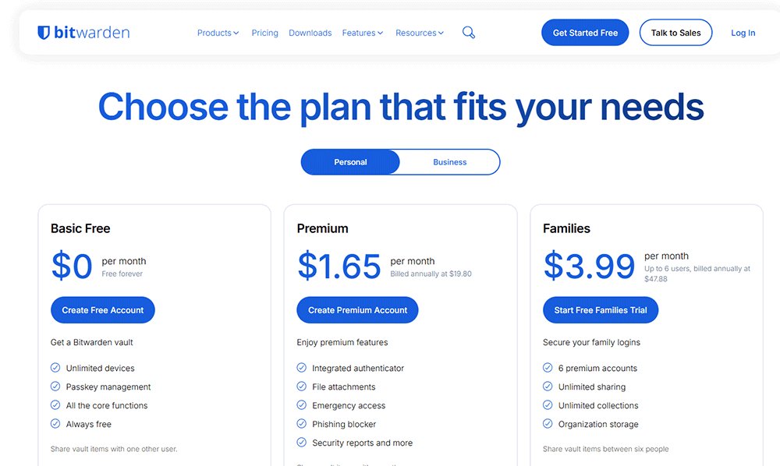Open the Pricing menu item

click(x=264, y=33)
